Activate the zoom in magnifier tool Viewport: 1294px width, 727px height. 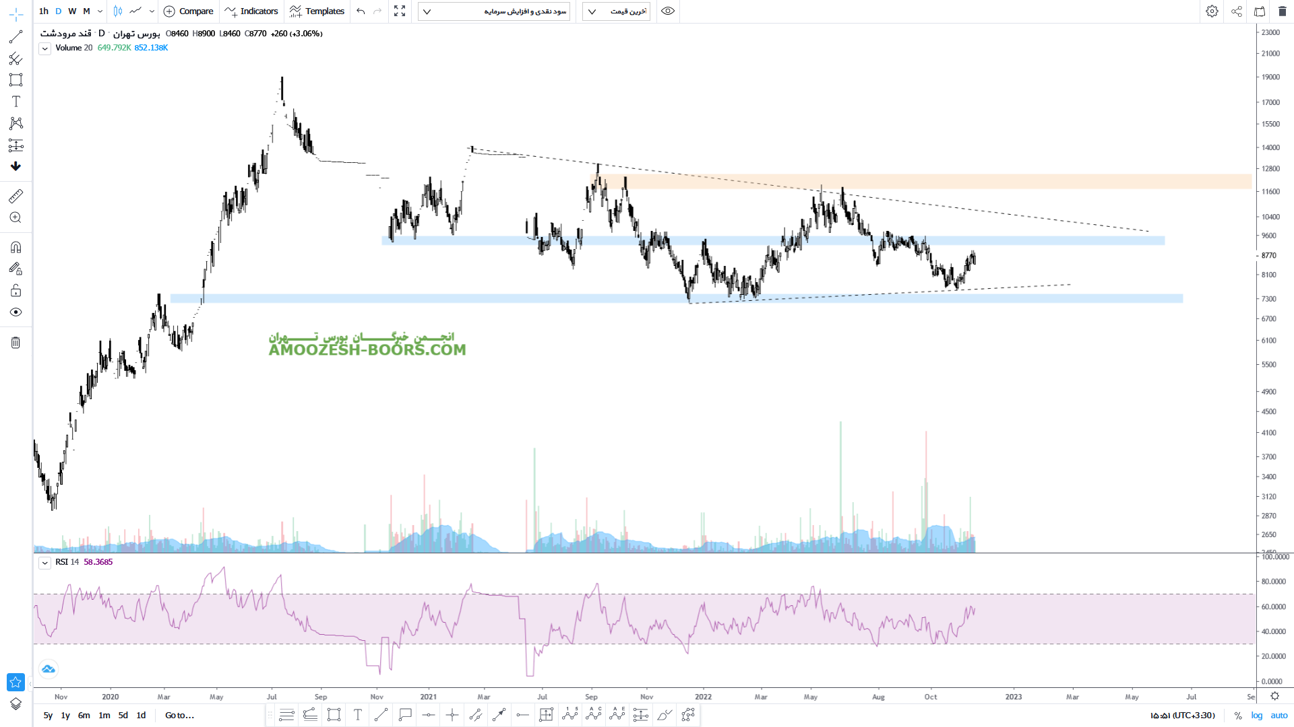tap(16, 217)
